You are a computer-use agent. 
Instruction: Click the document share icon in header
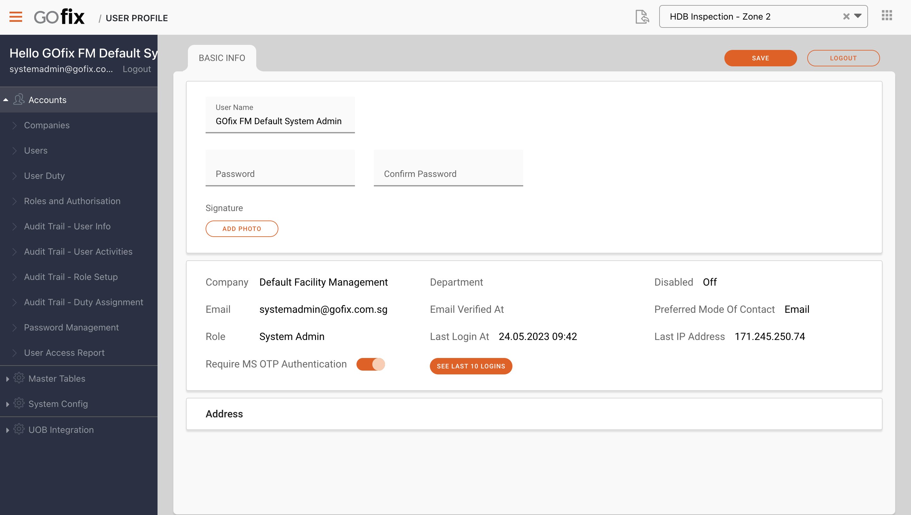[642, 17]
